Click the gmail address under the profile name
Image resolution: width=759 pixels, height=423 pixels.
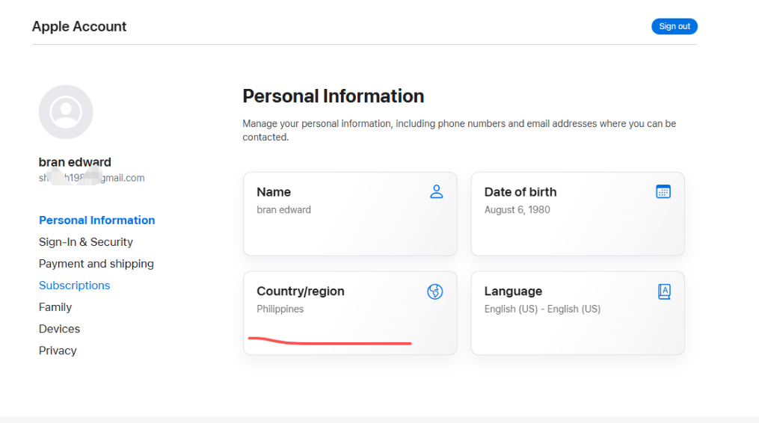pos(91,178)
